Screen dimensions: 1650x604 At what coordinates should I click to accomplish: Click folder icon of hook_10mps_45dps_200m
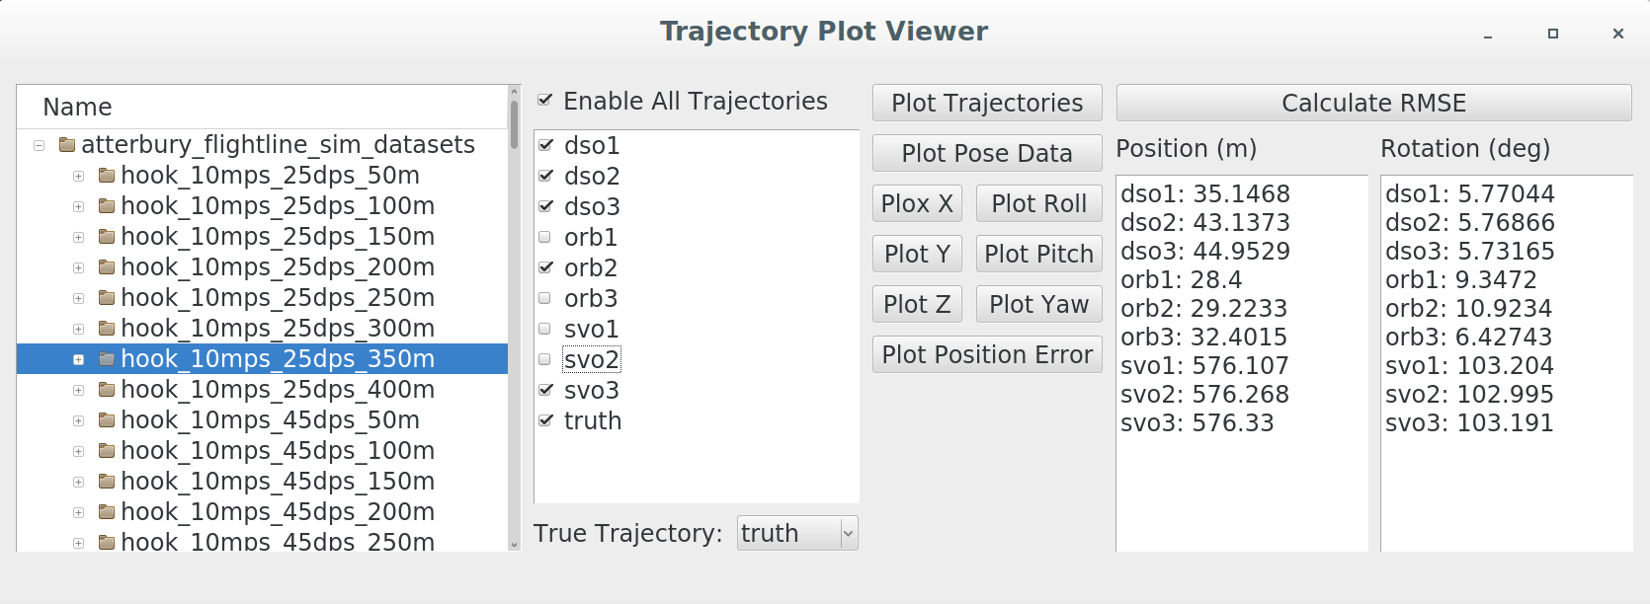(107, 512)
